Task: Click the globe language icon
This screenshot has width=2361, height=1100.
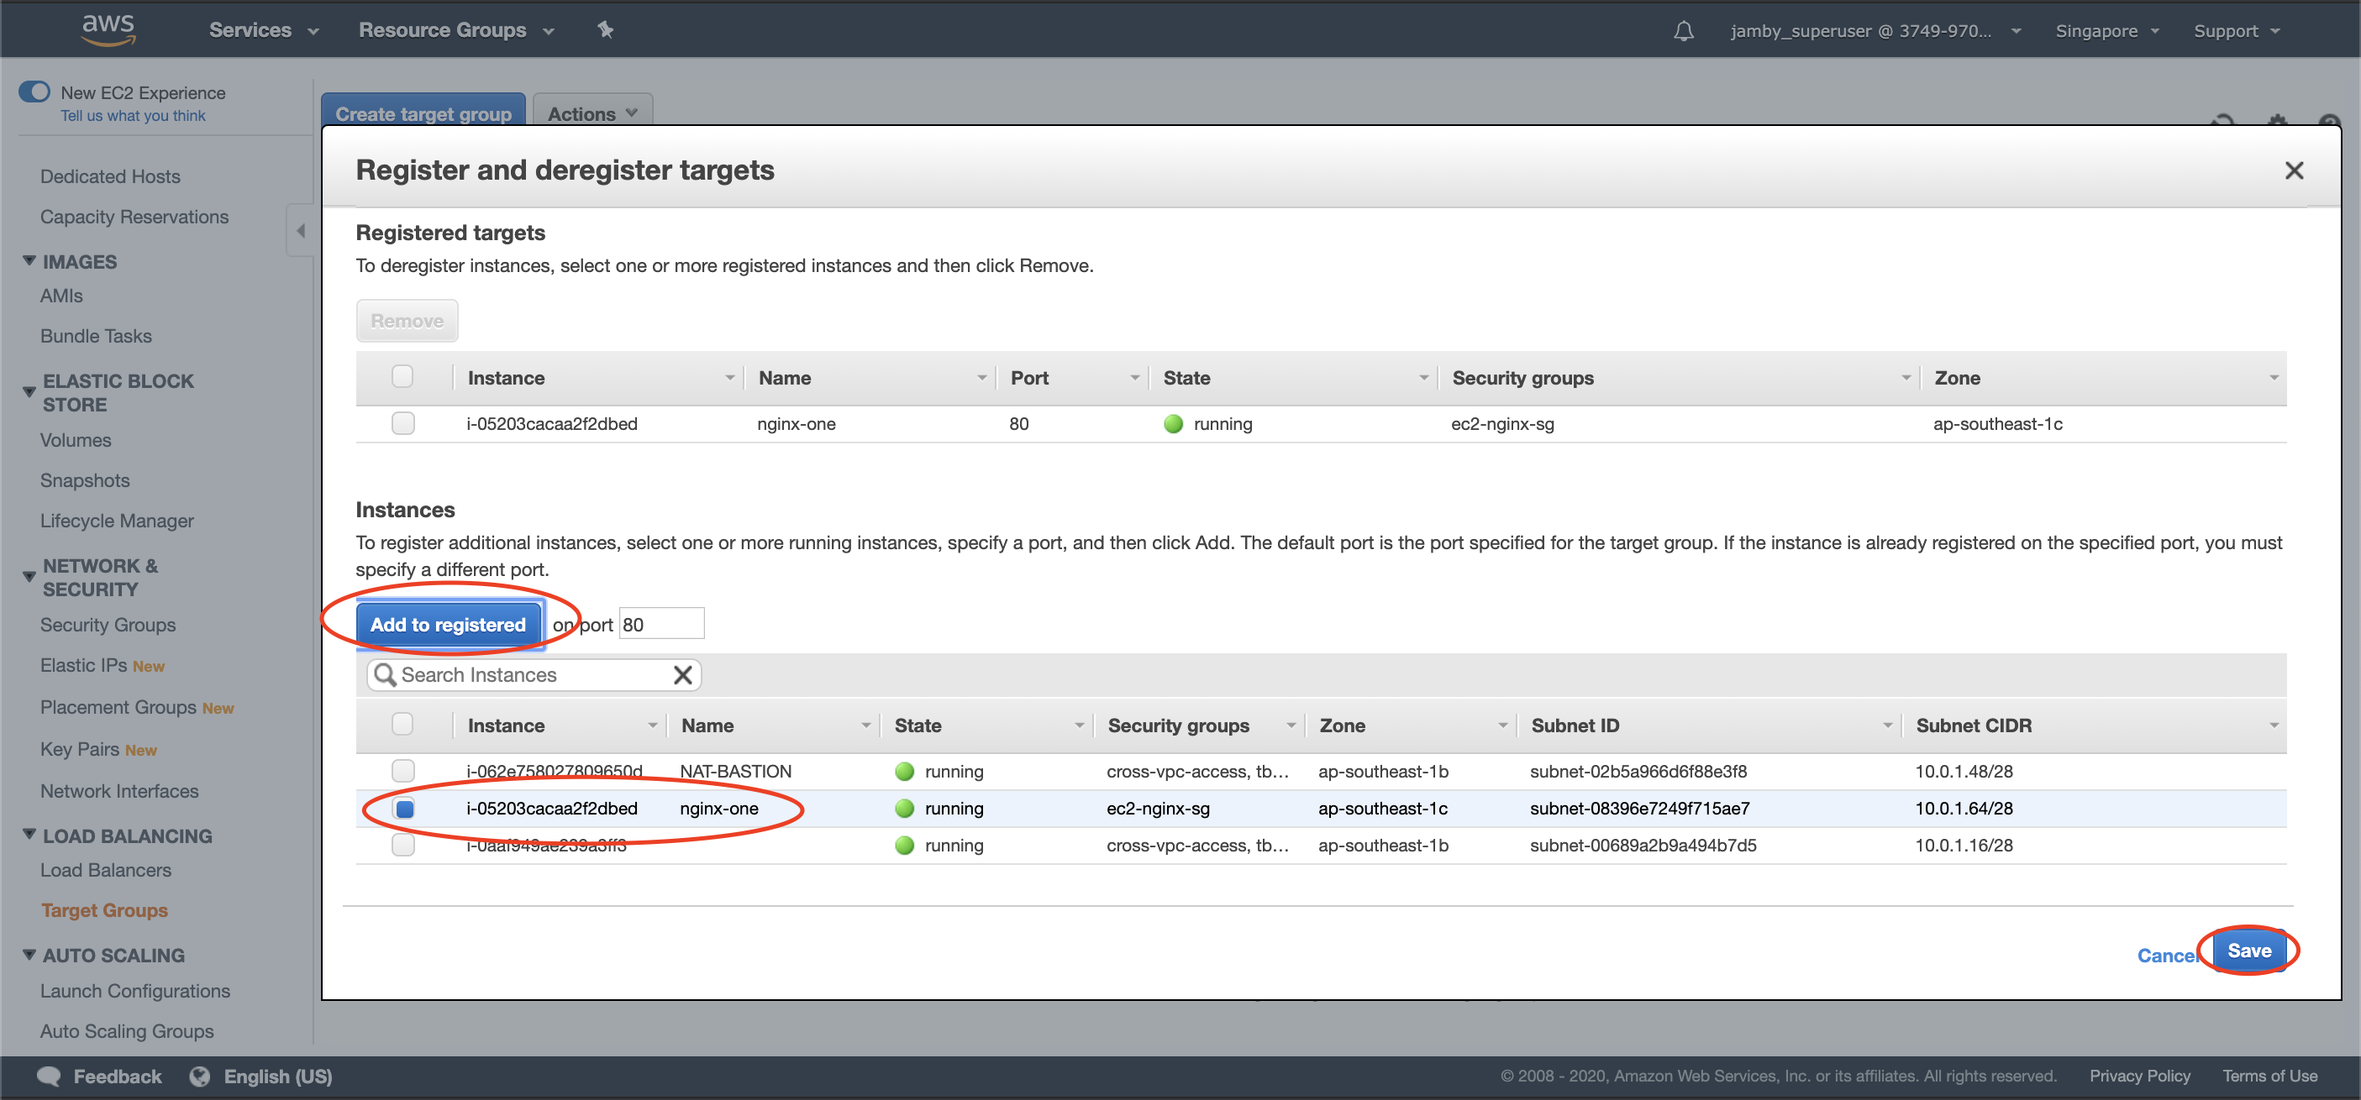Action: [200, 1076]
